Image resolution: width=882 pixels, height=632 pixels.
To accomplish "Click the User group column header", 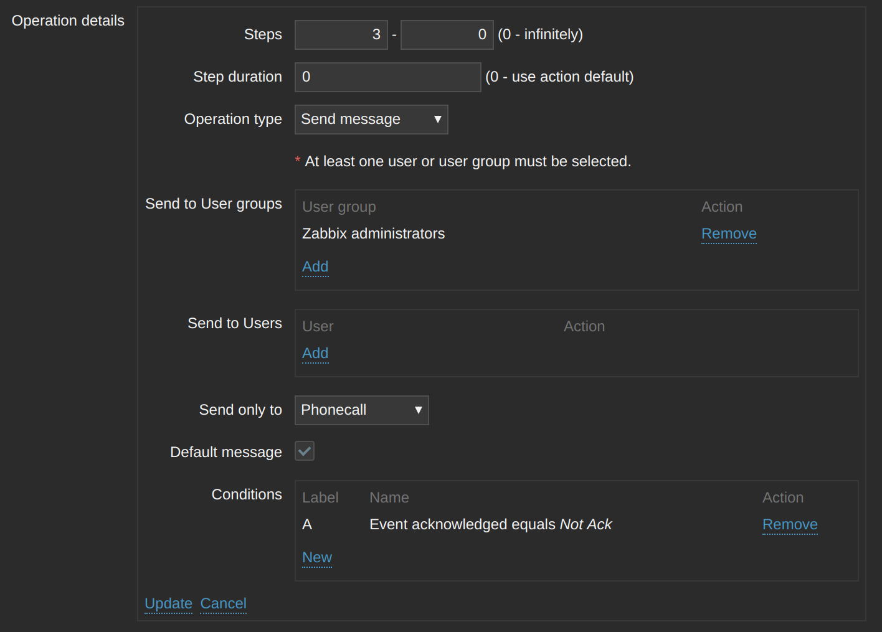I will [x=339, y=207].
